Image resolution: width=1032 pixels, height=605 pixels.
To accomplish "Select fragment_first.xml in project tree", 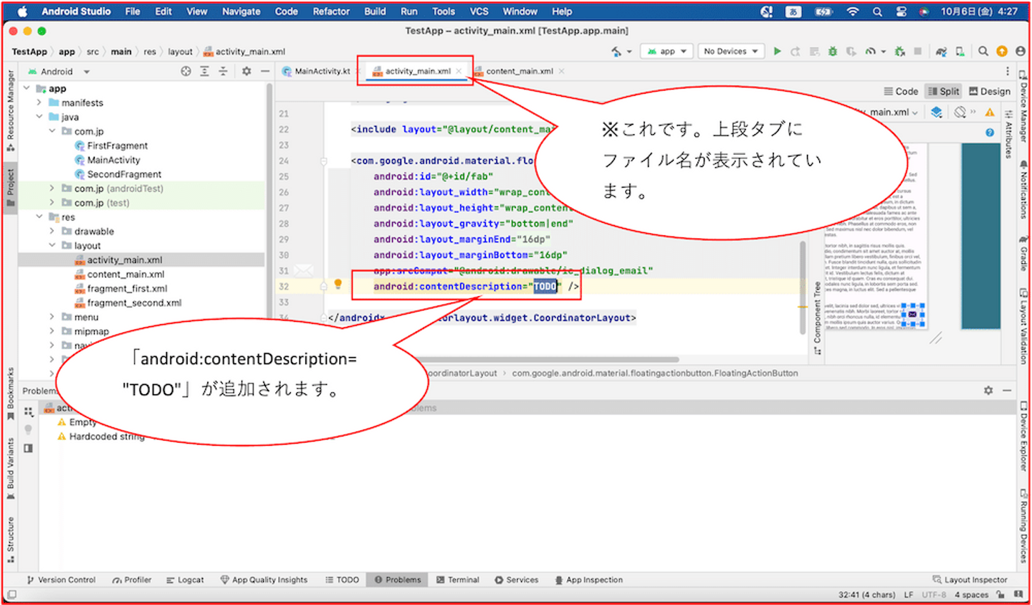I will click(127, 289).
